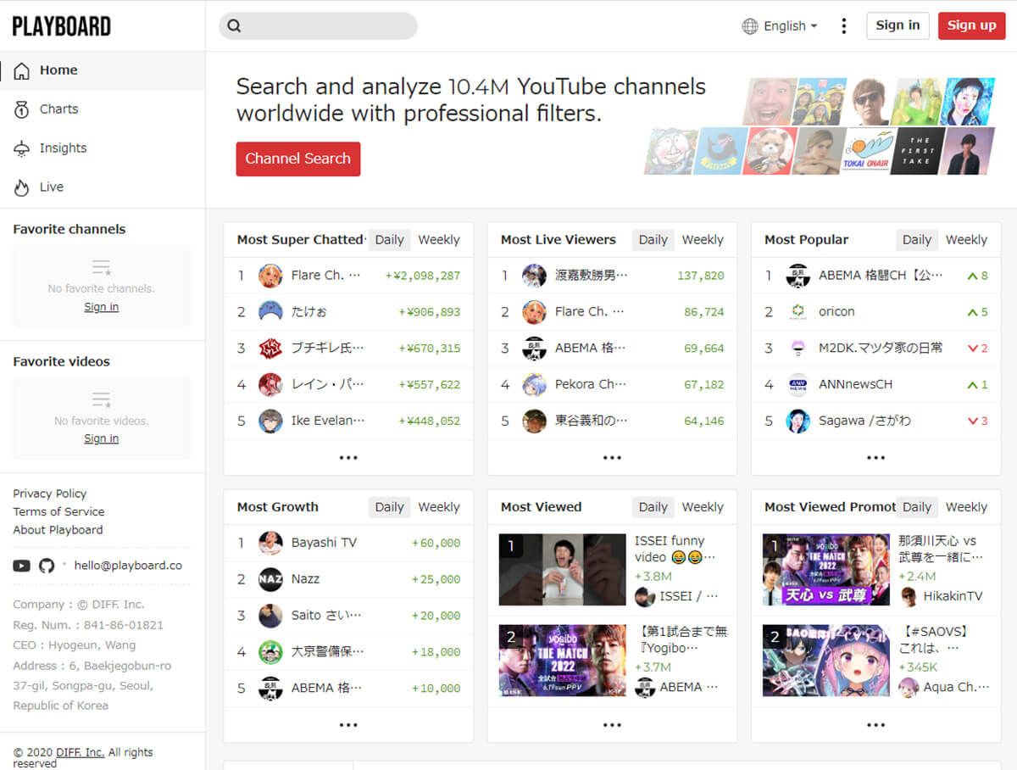Expand more results in Most Popular
Screen dimensions: 1017x770
[875, 457]
